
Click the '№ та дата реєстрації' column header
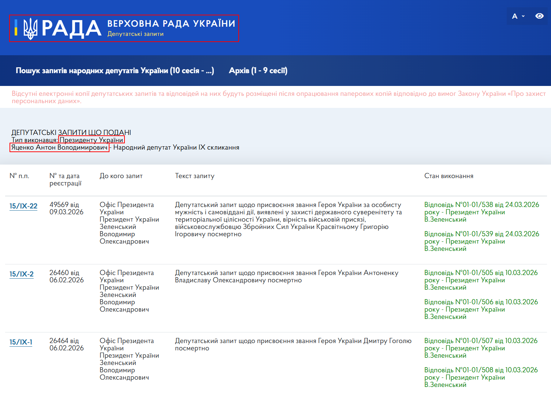66,180
